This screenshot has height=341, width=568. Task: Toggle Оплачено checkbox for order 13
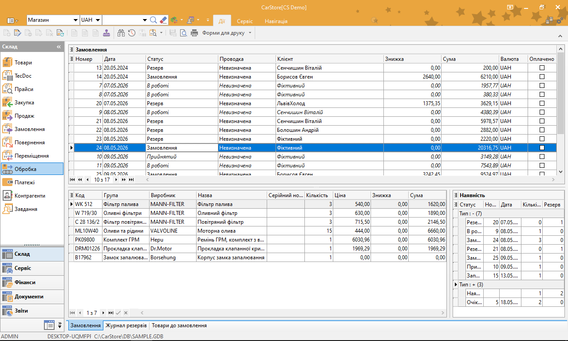[542, 68]
